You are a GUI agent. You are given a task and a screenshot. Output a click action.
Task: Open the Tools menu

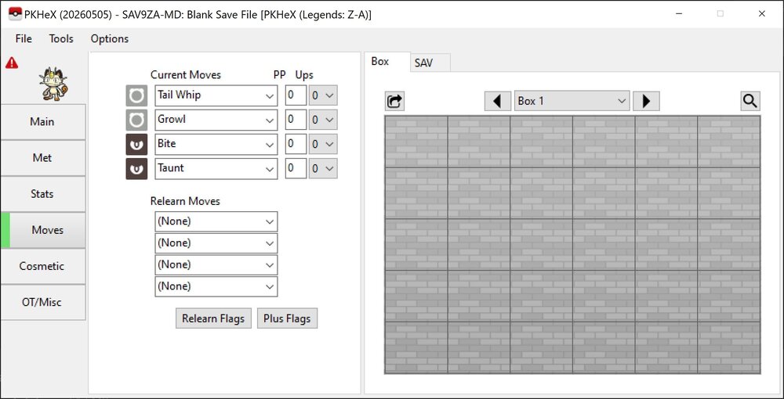(61, 39)
